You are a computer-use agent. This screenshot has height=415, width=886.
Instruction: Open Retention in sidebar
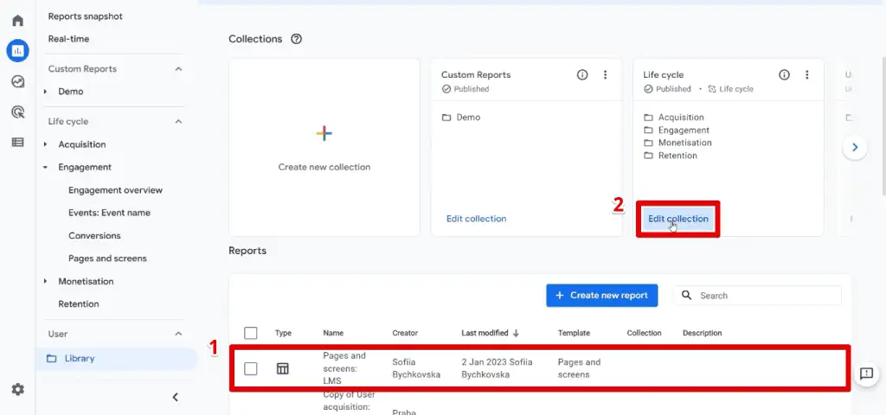79,303
